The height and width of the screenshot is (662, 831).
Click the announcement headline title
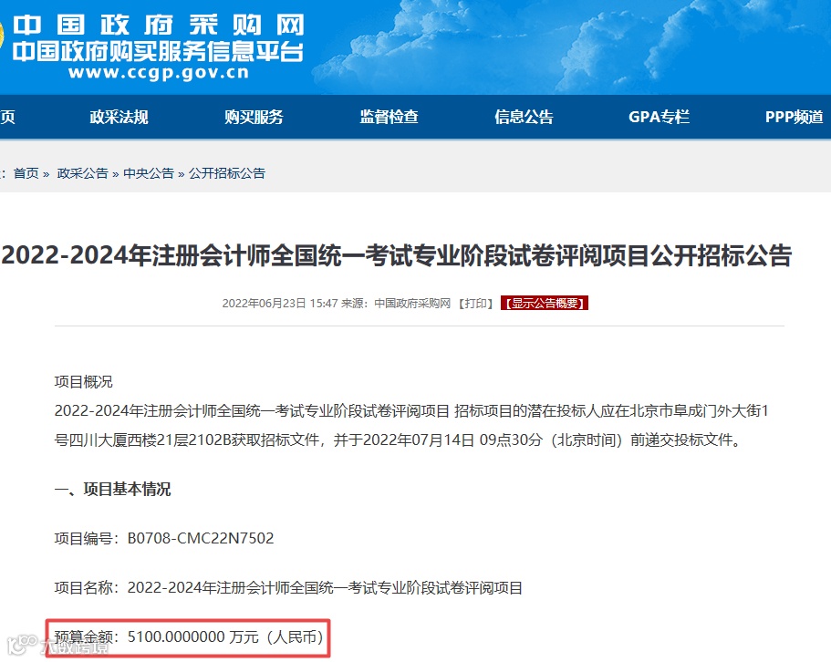pos(397,256)
